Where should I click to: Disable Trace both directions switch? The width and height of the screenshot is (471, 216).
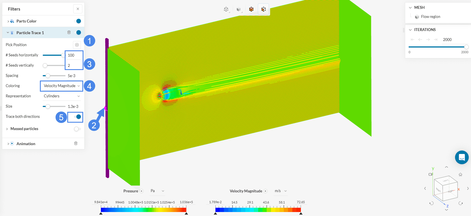pos(78,117)
